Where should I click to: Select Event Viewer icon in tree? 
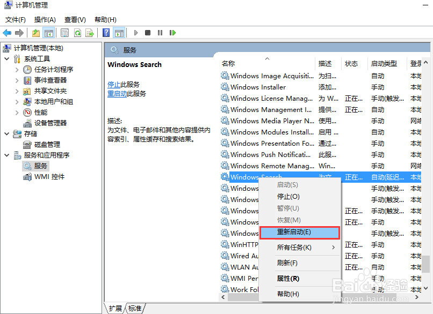(27, 80)
